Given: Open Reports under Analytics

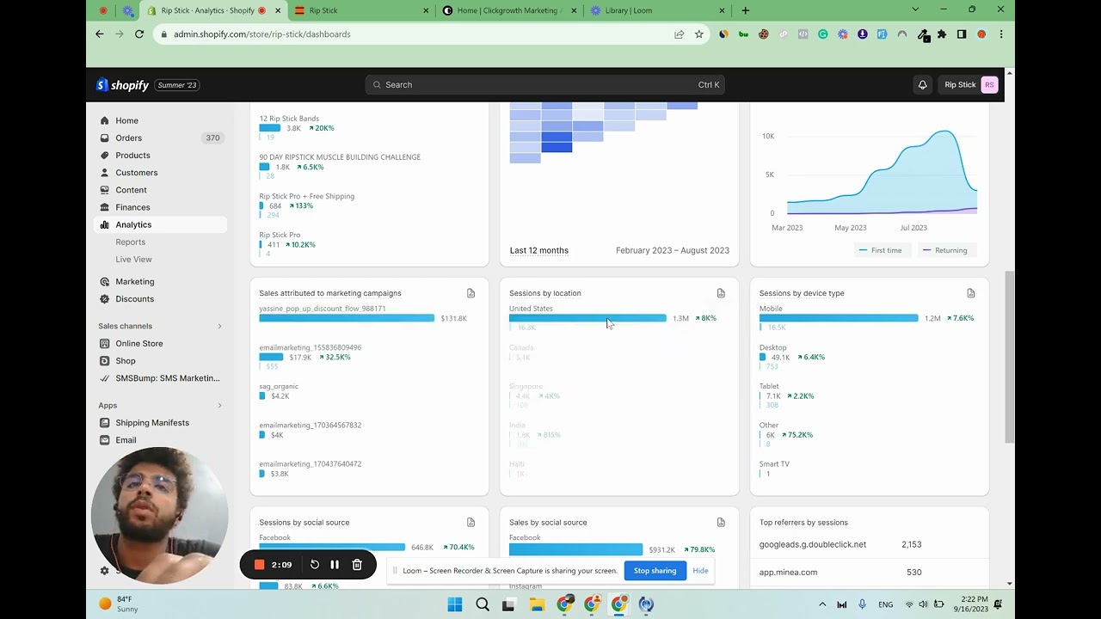Looking at the screenshot, I should (x=131, y=242).
